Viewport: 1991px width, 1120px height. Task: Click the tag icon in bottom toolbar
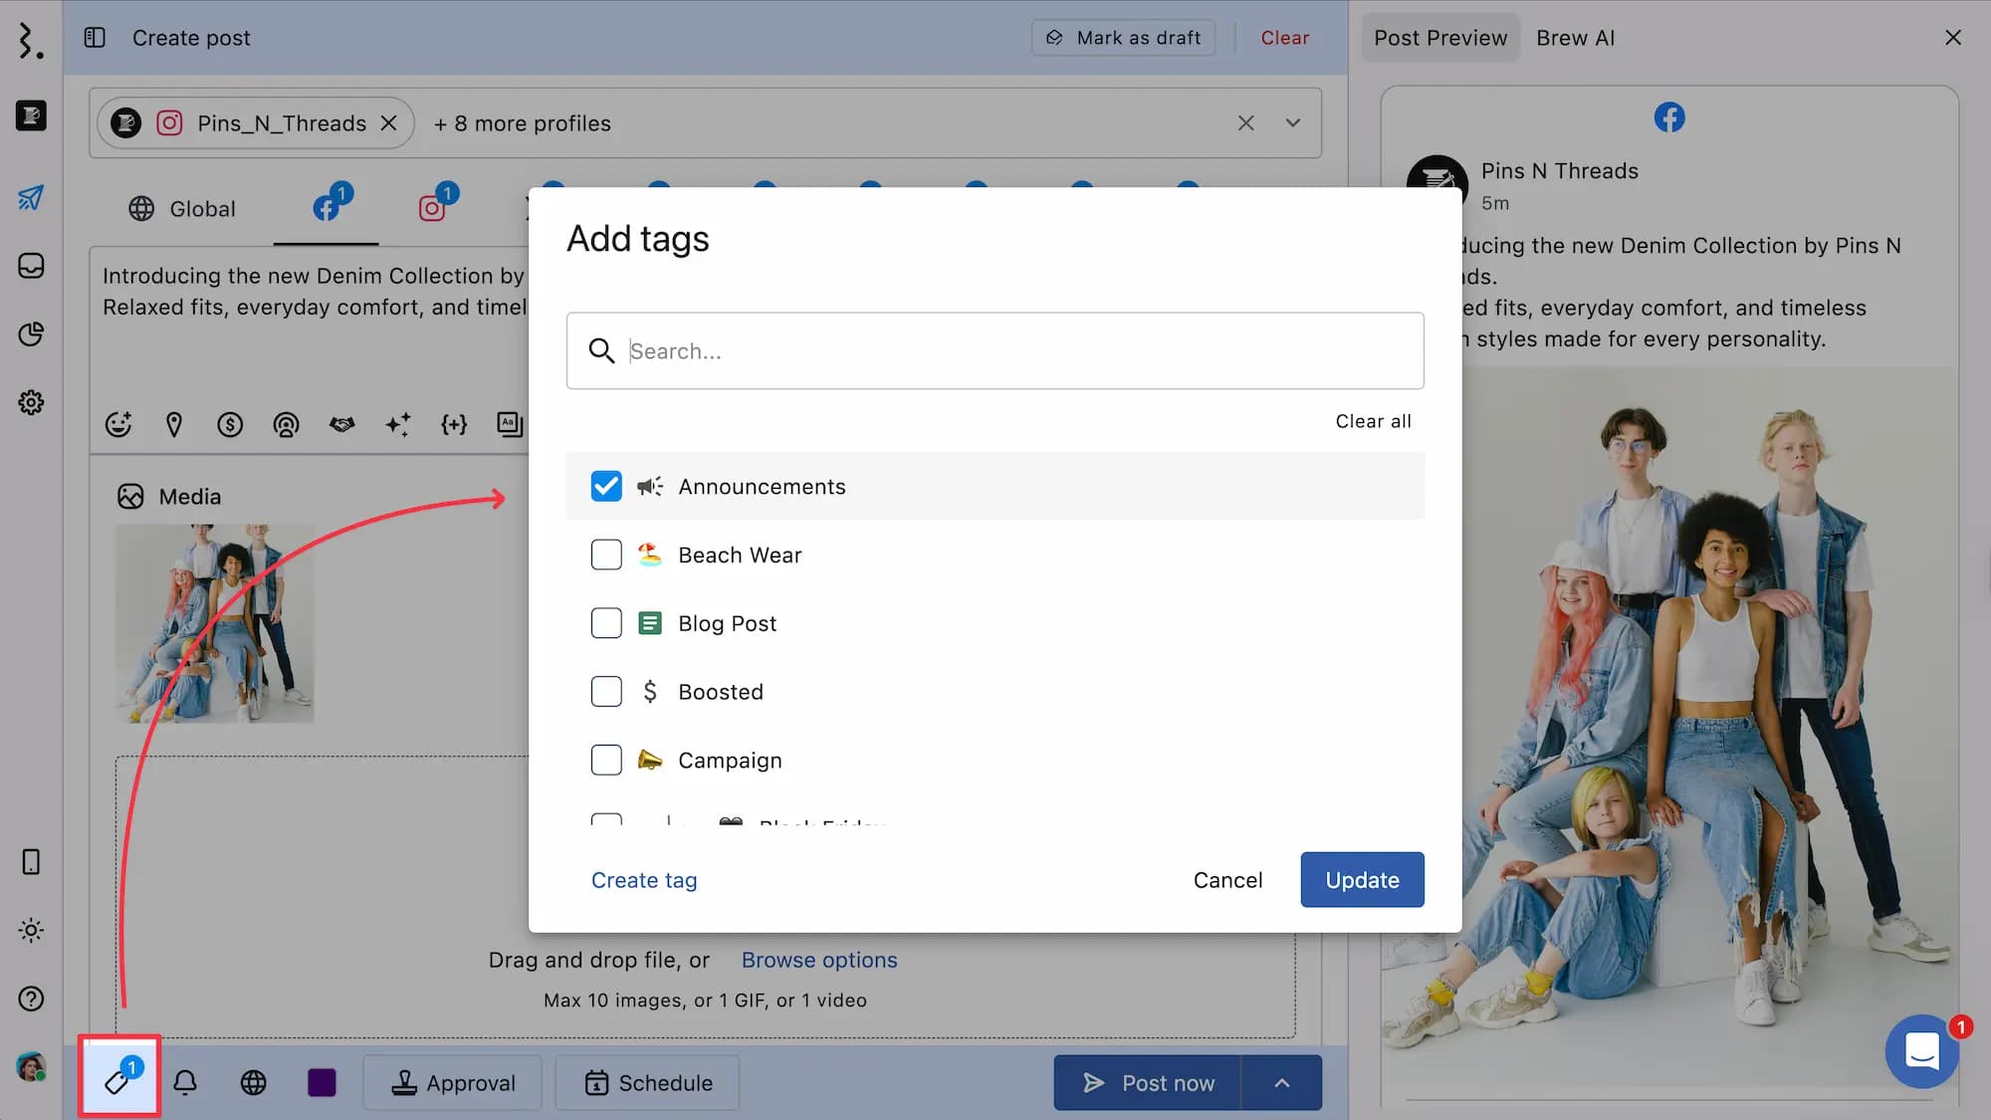(x=118, y=1081)
